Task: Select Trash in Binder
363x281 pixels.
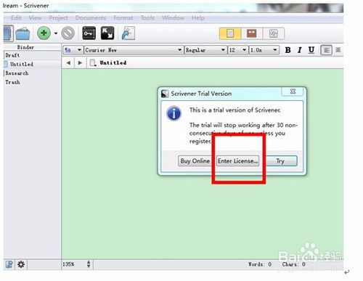Action: point(12,82)
